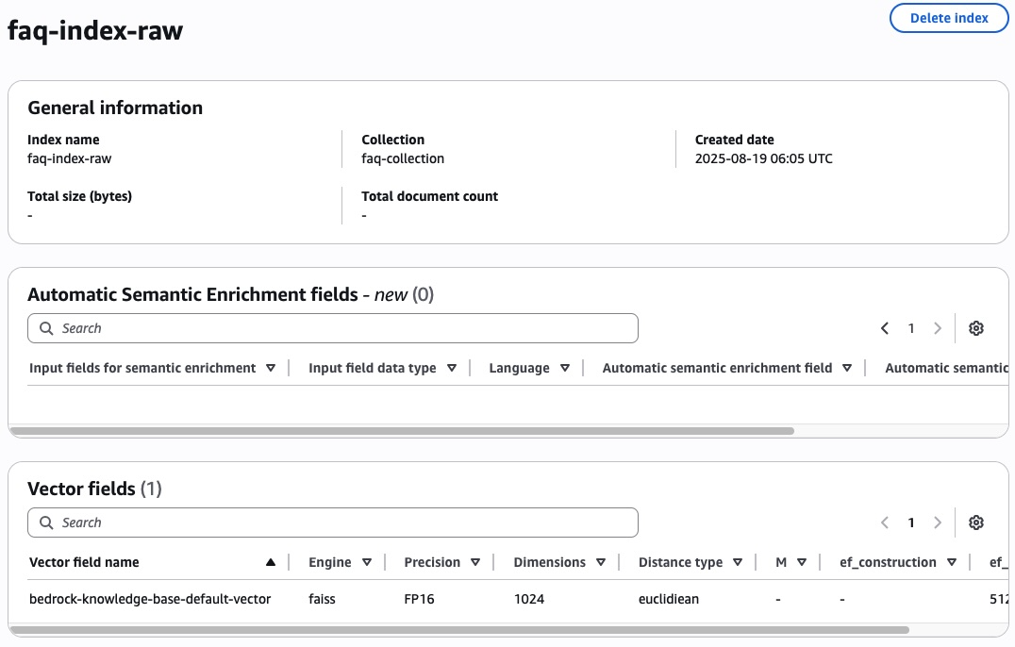Sort by Language column

565,368
